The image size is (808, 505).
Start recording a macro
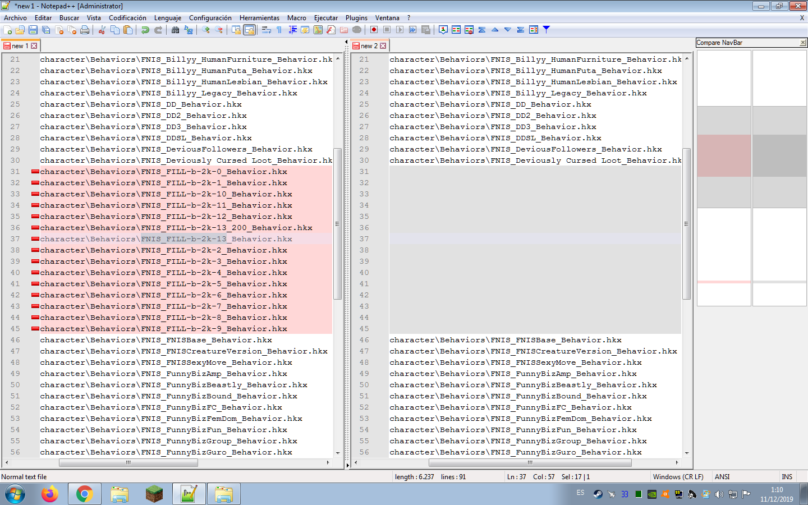(x=374, y=30)
